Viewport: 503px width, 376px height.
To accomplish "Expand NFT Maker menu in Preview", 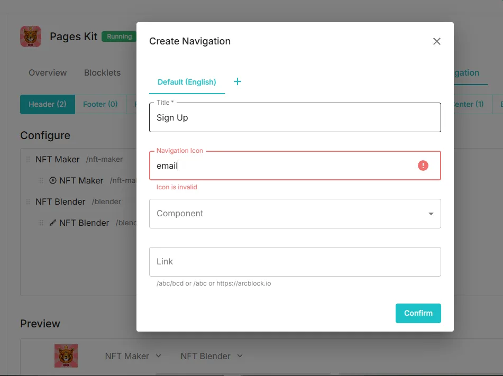I will pyautogui.click(x=133, y=356).
